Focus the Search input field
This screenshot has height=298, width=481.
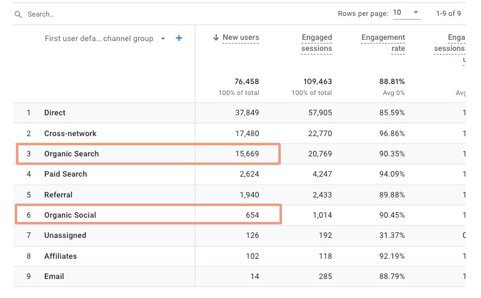pos(41,14)
